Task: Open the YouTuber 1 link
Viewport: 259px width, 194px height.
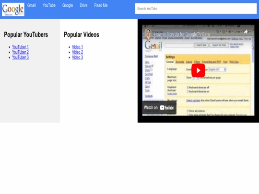Action: (x=20, y=47)
